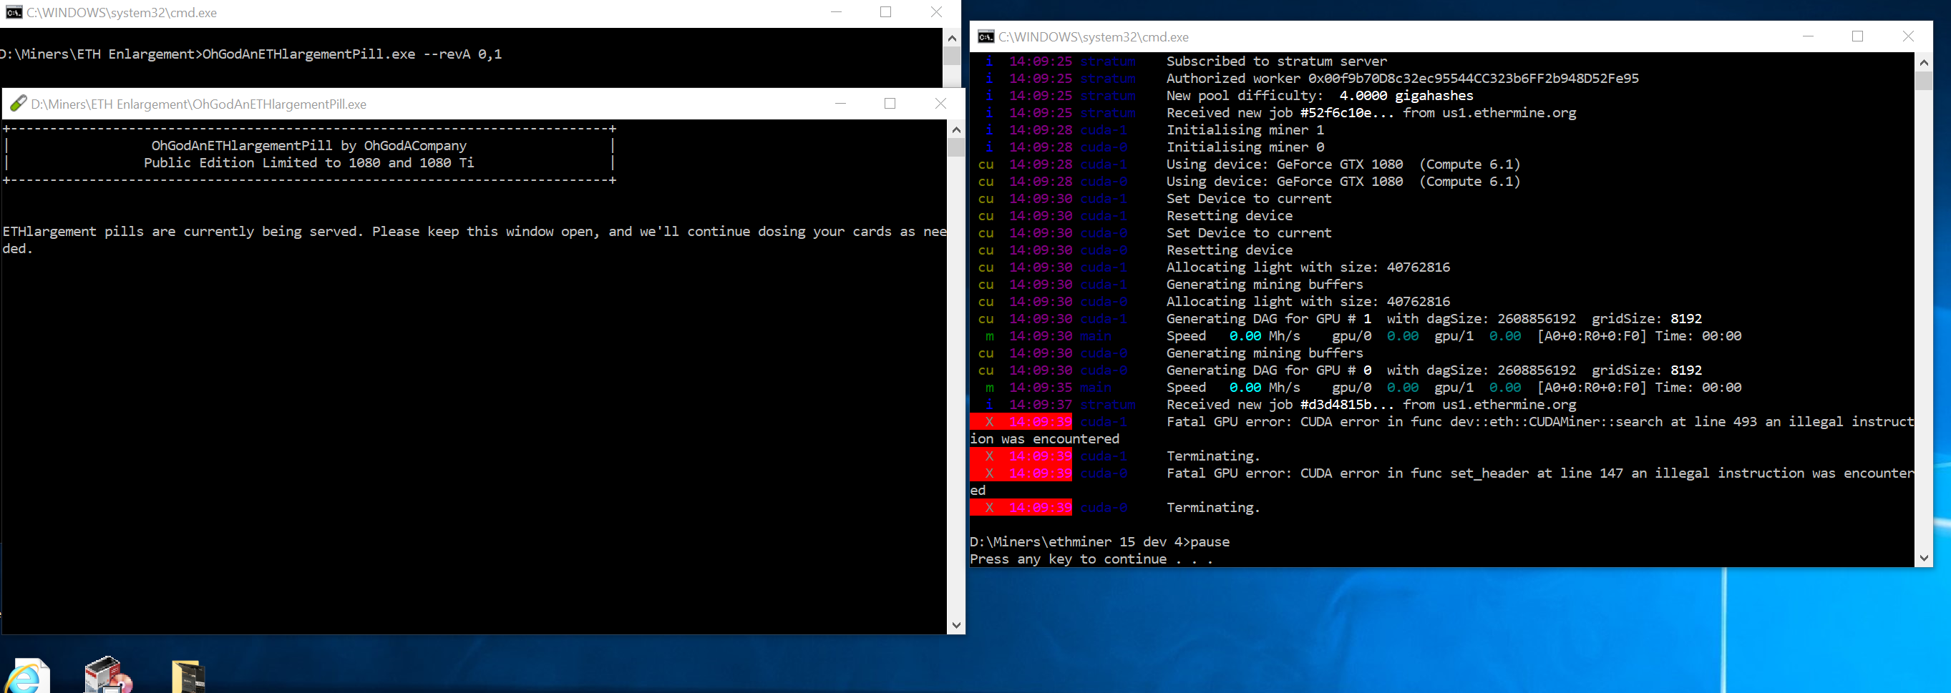1951x693 pixels.
Task: Click the right window's 'C:\WINDOWS\system32\cmd.exe' title
Action: [x=1093, y=37]
